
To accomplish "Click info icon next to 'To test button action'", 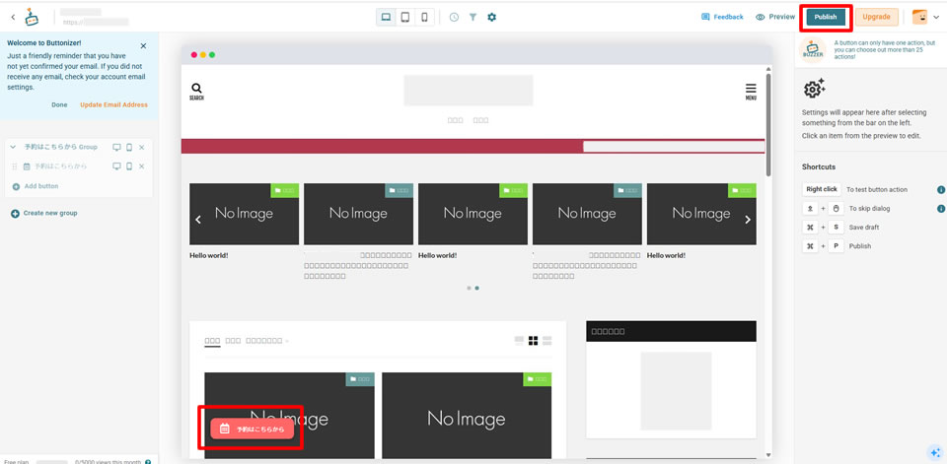I will (x=940, y=189).
